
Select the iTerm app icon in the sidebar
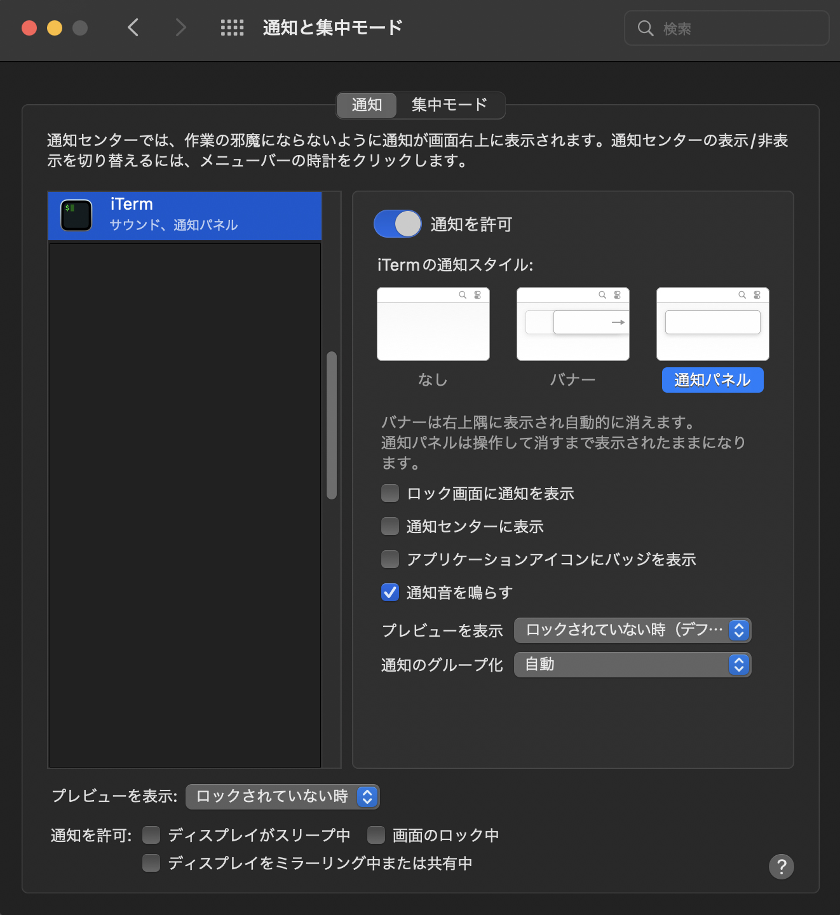click(76, 215)
